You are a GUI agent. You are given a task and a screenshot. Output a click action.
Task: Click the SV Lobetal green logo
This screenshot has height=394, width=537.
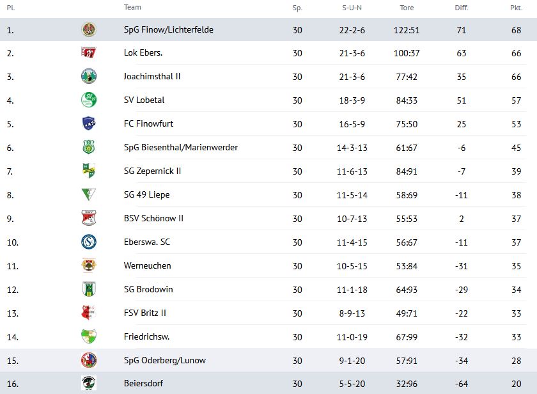point(89,100)
